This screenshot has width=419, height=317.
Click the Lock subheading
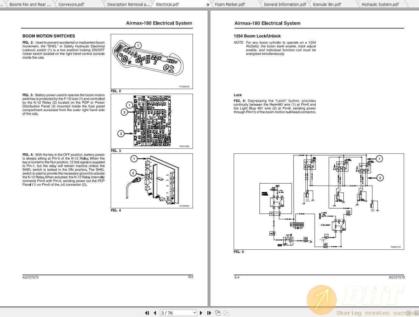click(x=238, y=95)
